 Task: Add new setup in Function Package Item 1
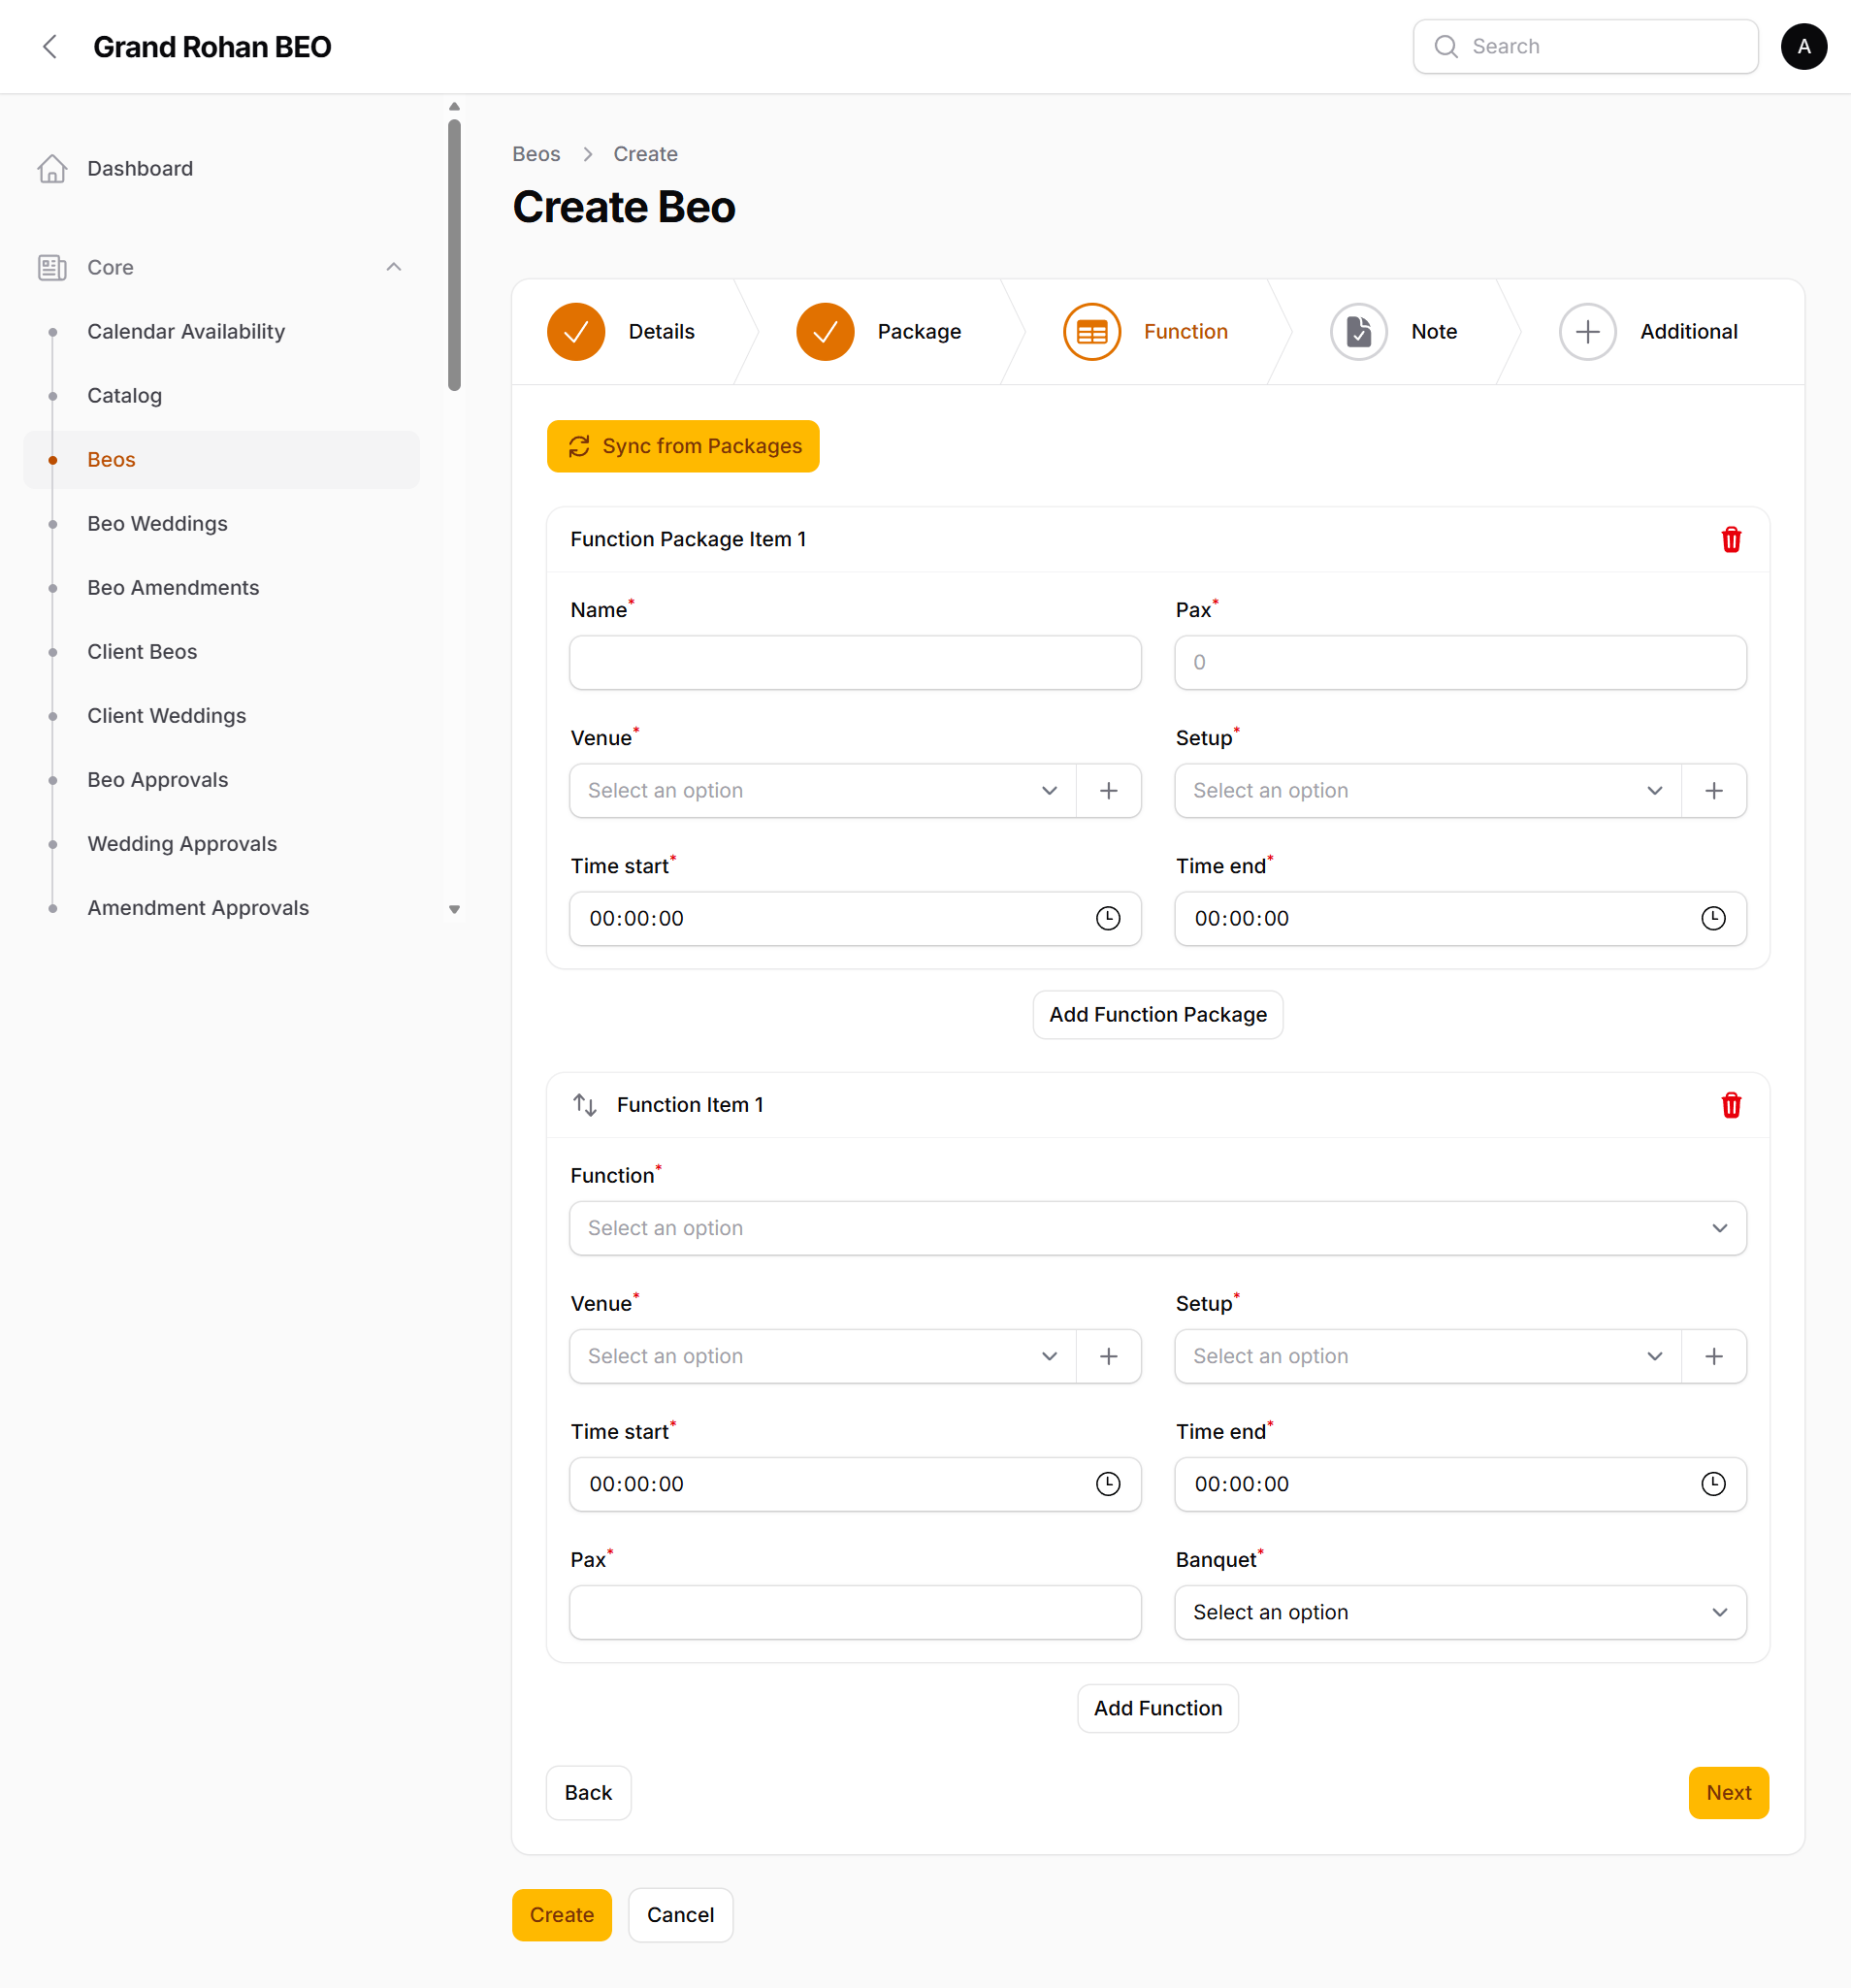point(1714,791)
